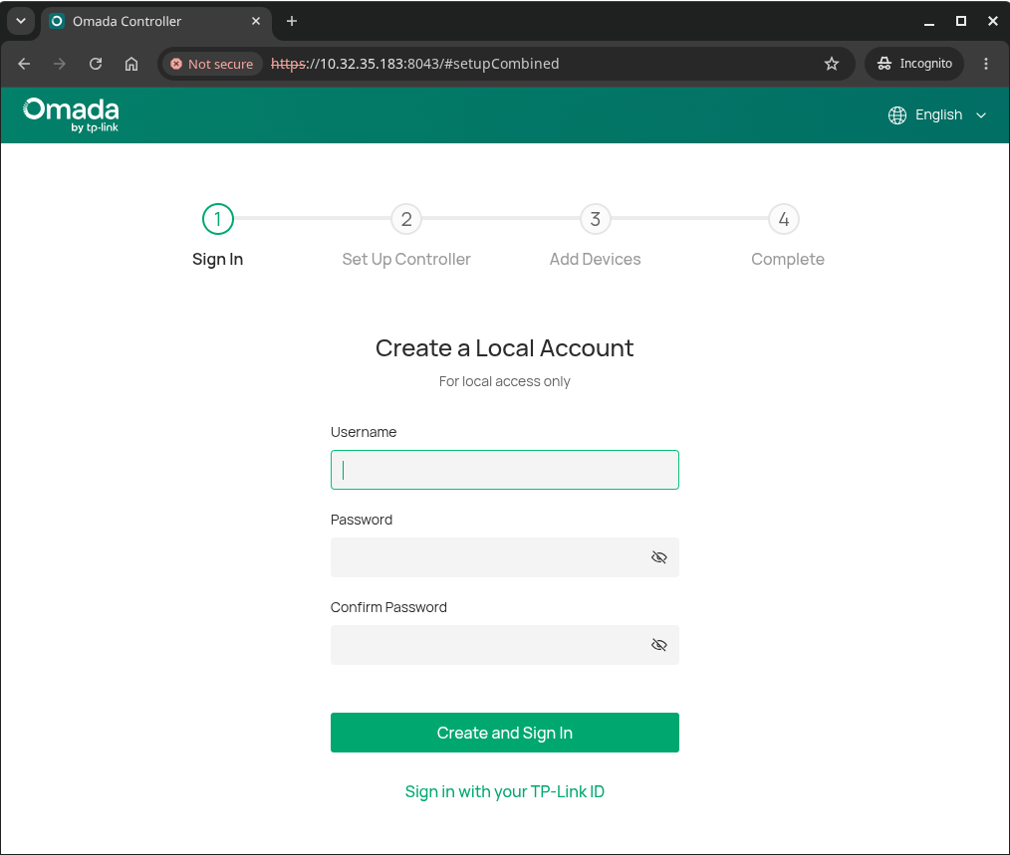Open the browser home page
1010x855 pixels.
[x=131, y=64]
